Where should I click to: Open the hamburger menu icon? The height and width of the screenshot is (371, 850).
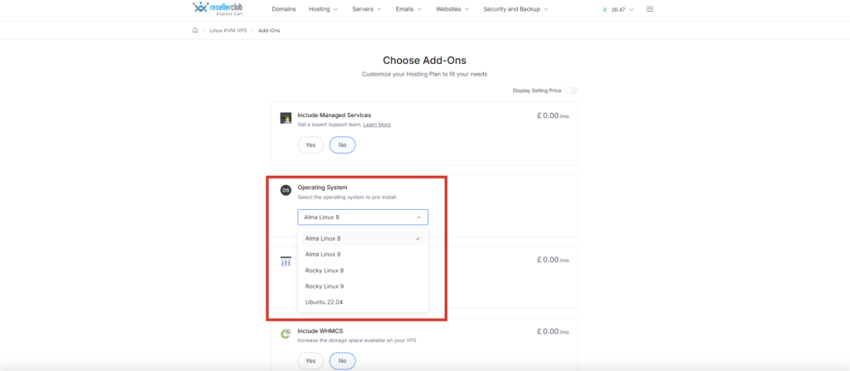[650, 9]
